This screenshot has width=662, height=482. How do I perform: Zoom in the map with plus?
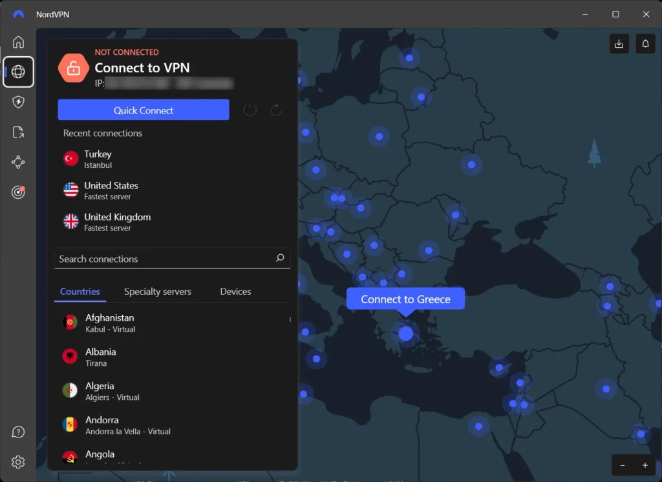point(645,465)
